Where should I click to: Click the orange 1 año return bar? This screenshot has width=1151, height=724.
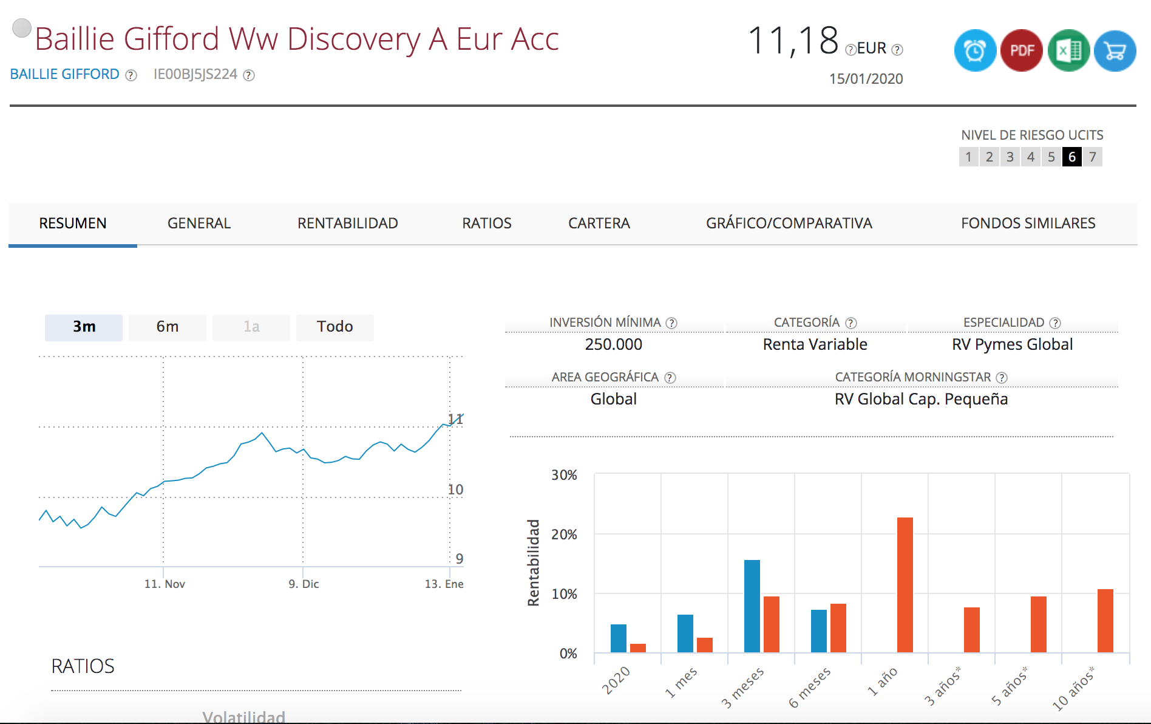(905, 584)
